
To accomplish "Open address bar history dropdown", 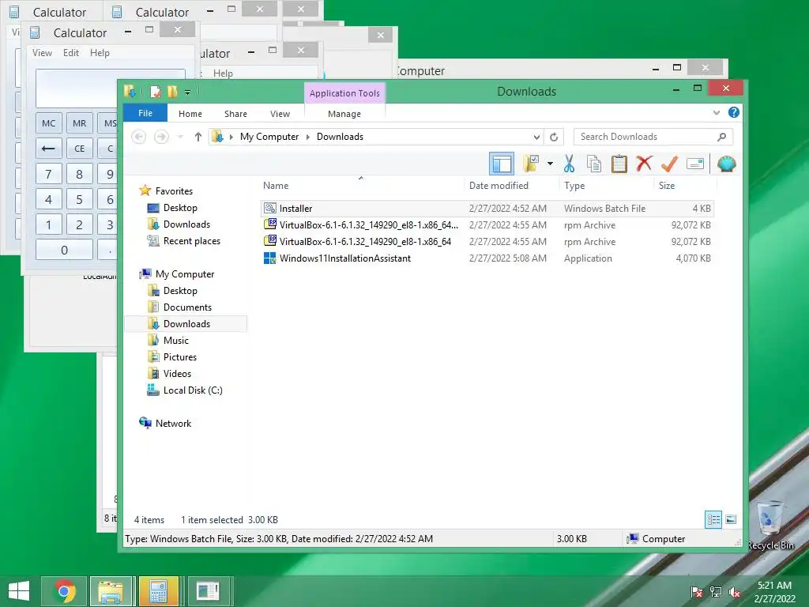I will (536, 137).
